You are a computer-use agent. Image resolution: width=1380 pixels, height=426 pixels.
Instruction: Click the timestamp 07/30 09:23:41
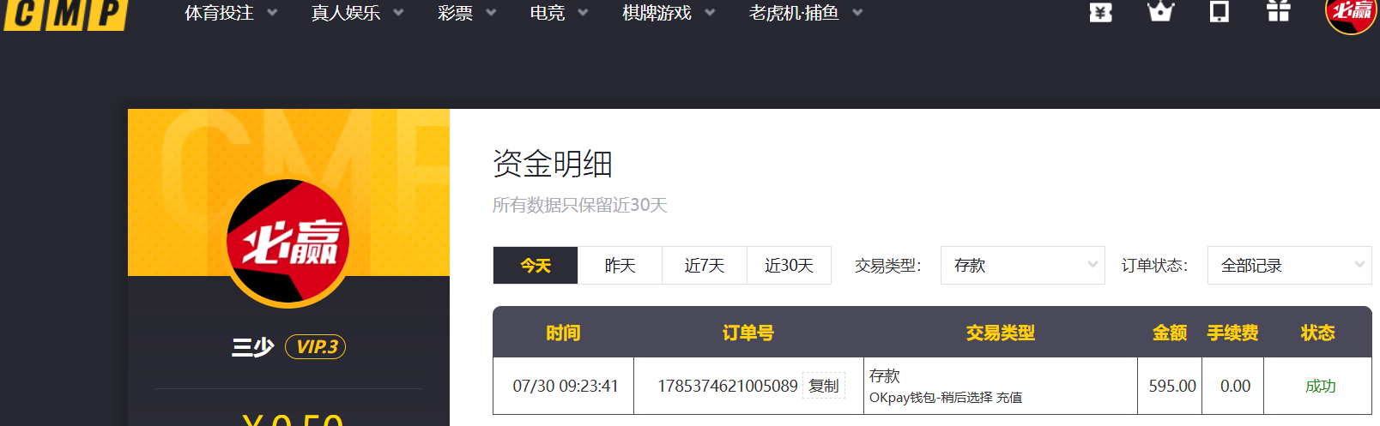(566, 386)
